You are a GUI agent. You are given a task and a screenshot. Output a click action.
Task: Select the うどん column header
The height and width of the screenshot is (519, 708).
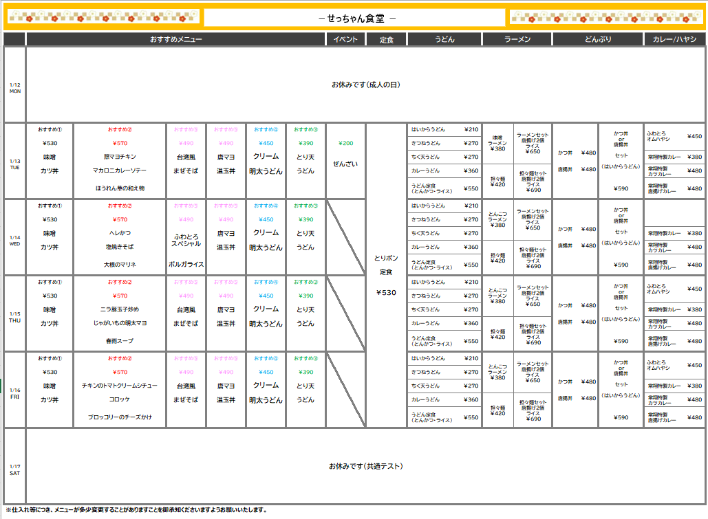[444, 40]
